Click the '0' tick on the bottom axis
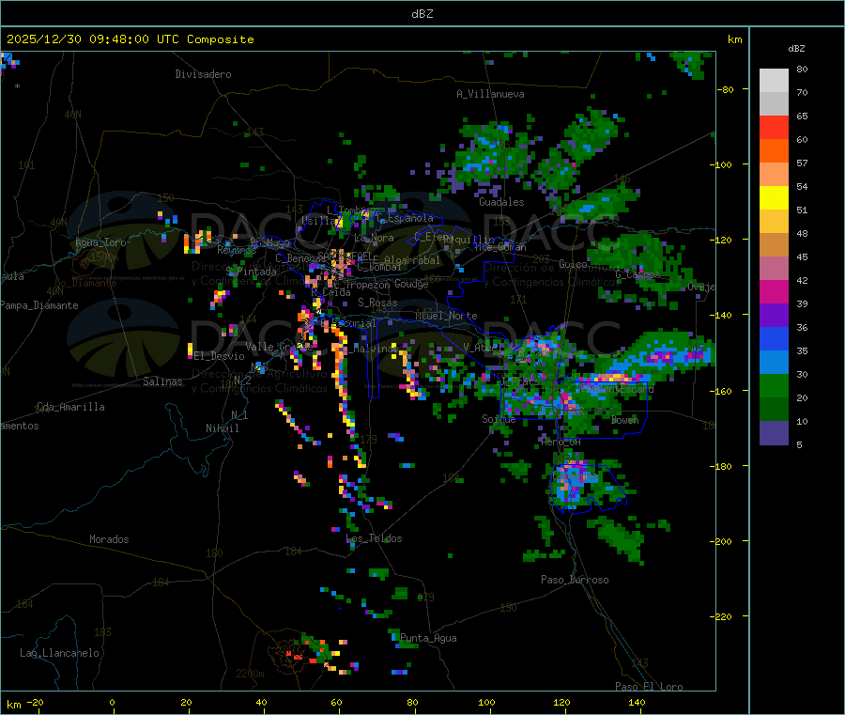 coord(112,702)
